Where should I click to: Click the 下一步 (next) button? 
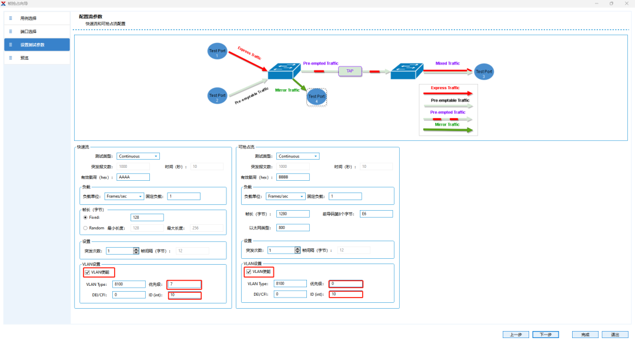click(546, 335)
